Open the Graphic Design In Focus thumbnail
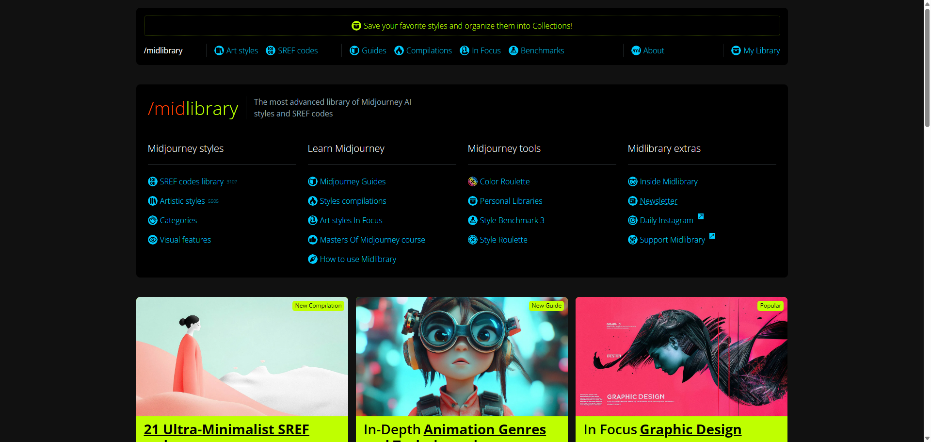 (x=681, y=357)
